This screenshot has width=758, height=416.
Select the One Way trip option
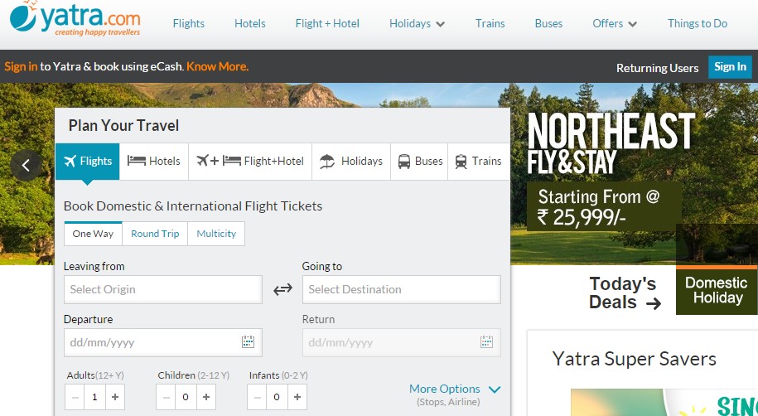click(93, 234)
